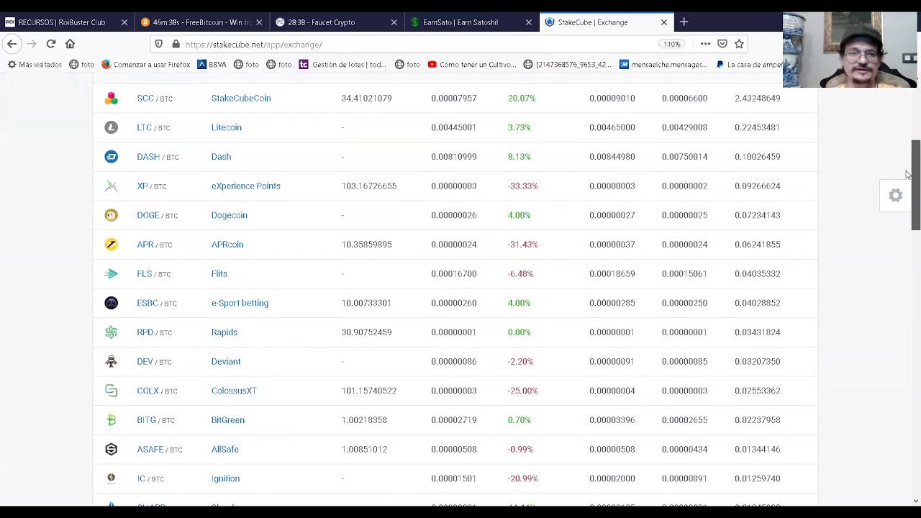Viewport: 921px width, 518px height.
Task: Click the eXperience Points XP coin icon
Action: click(x=111, y=186)
